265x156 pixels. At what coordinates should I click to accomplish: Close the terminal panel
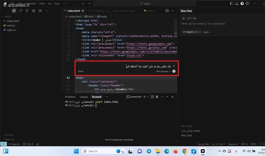[172, 97]
